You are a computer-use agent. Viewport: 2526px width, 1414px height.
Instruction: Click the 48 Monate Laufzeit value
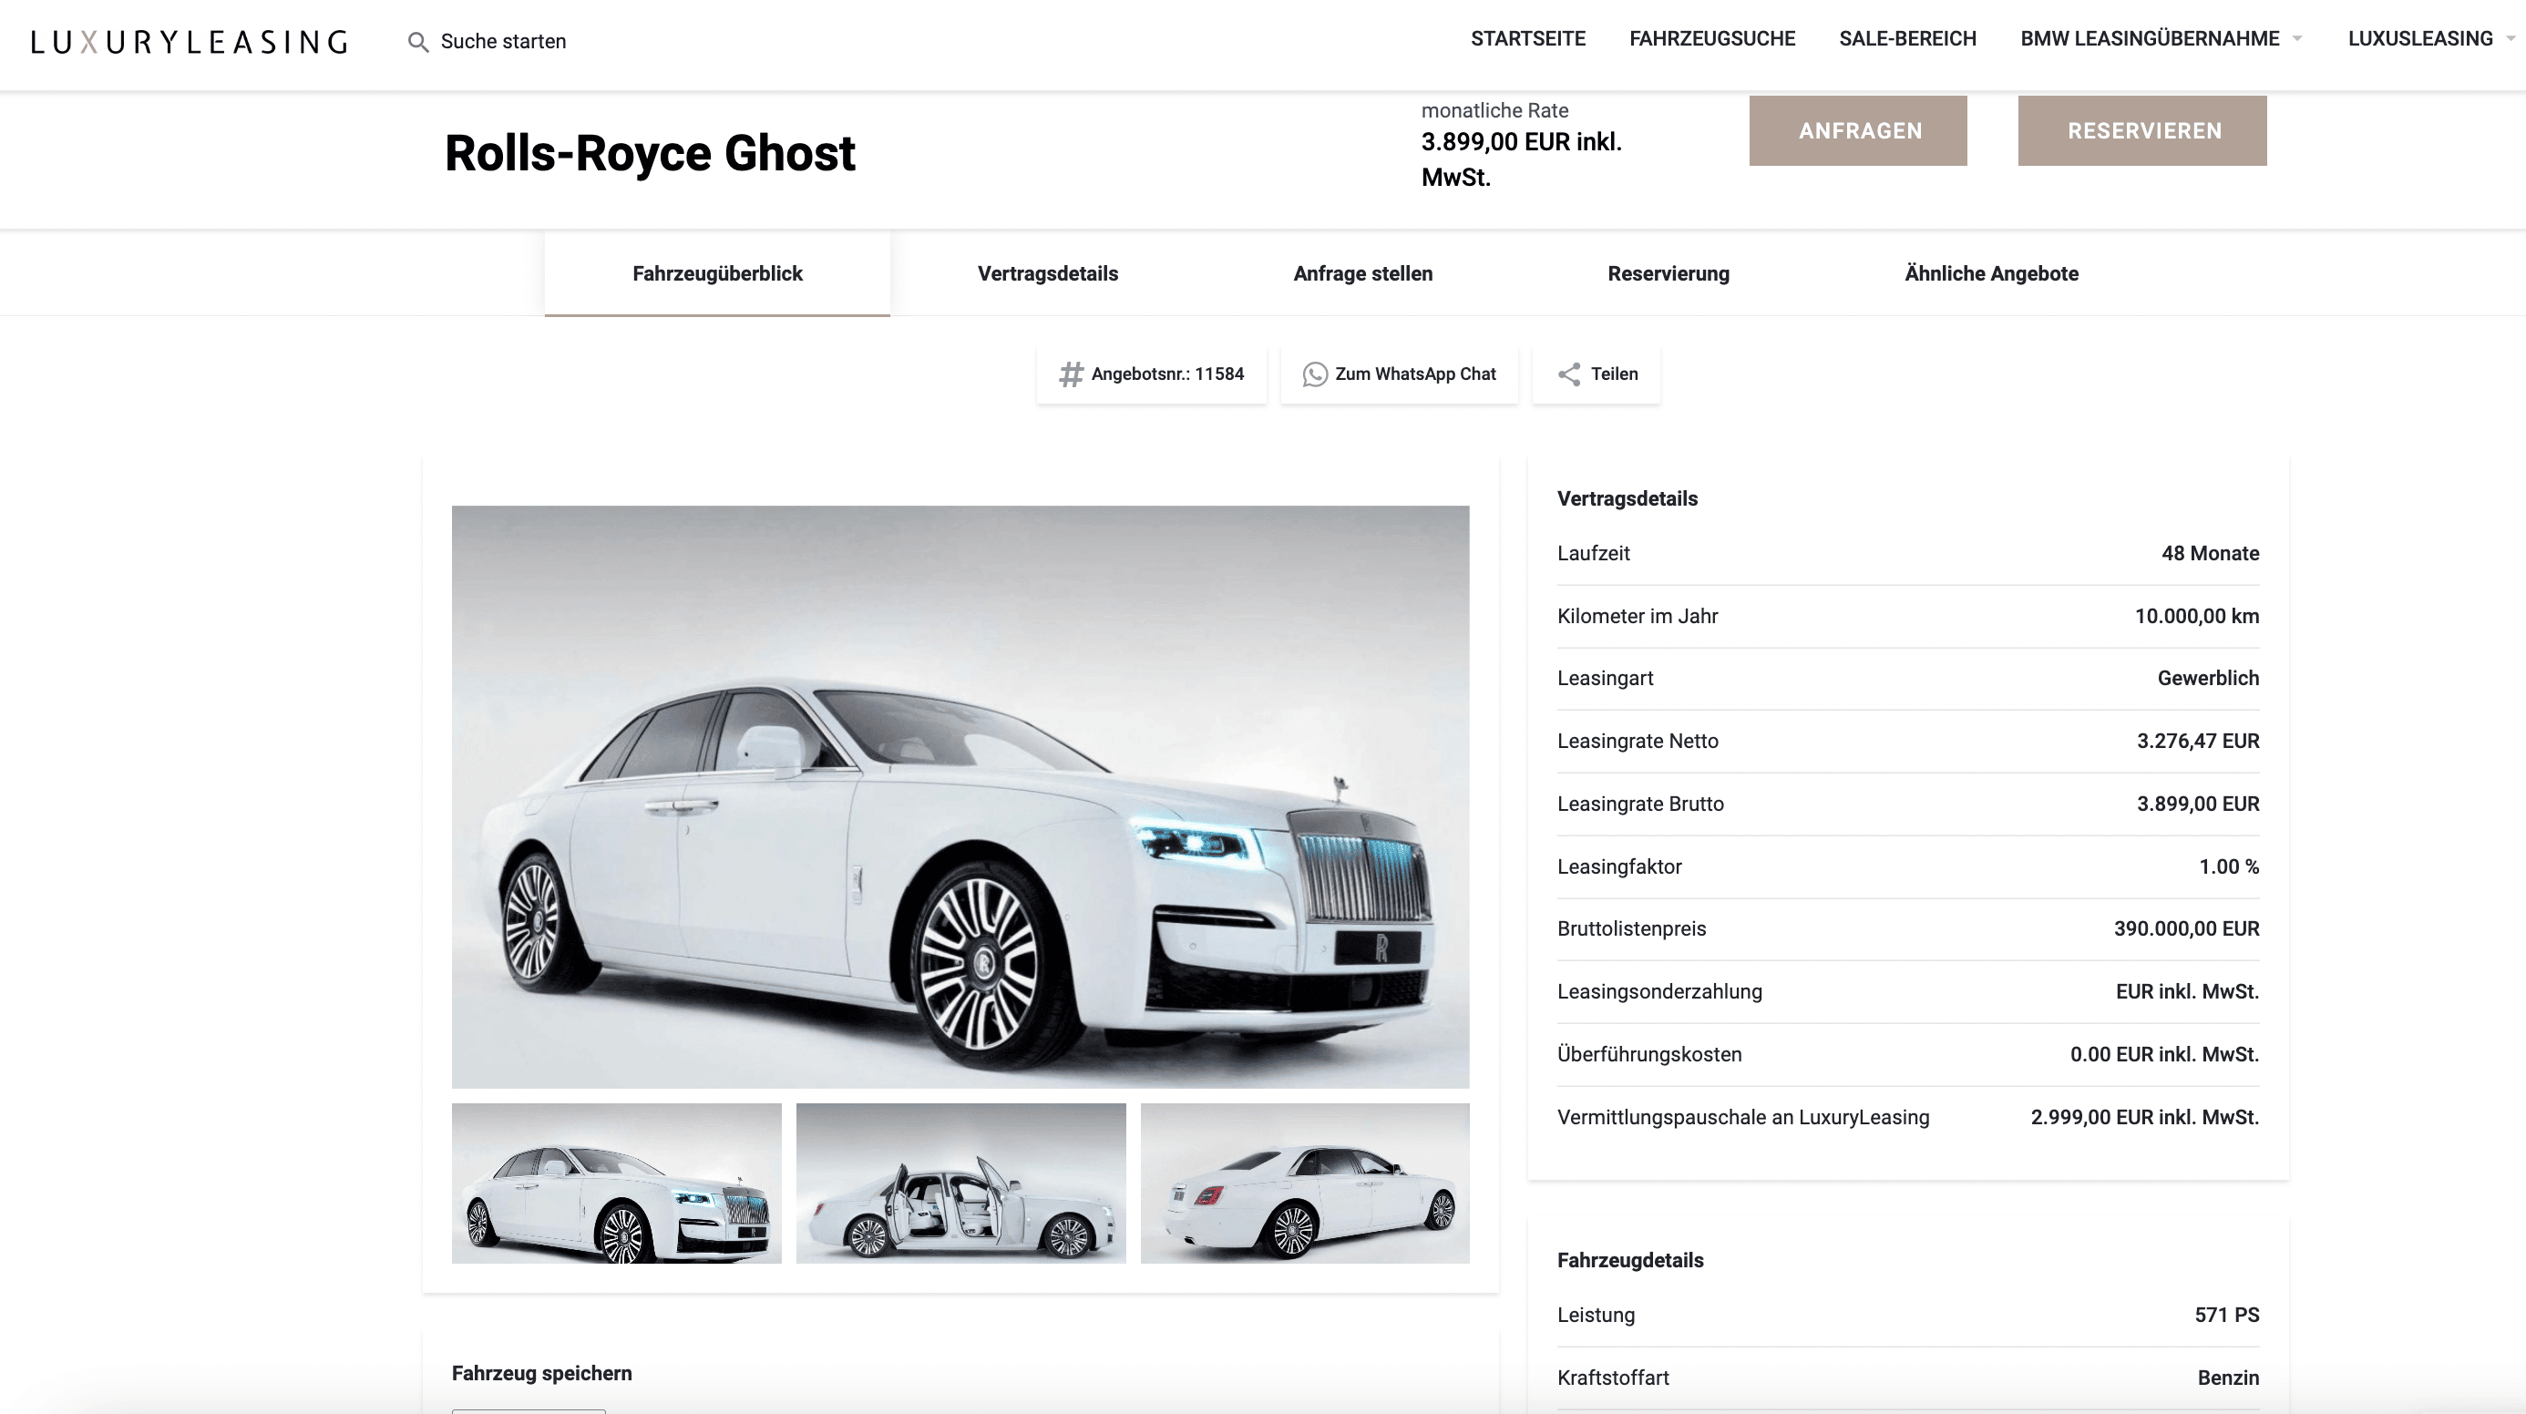2209,553
